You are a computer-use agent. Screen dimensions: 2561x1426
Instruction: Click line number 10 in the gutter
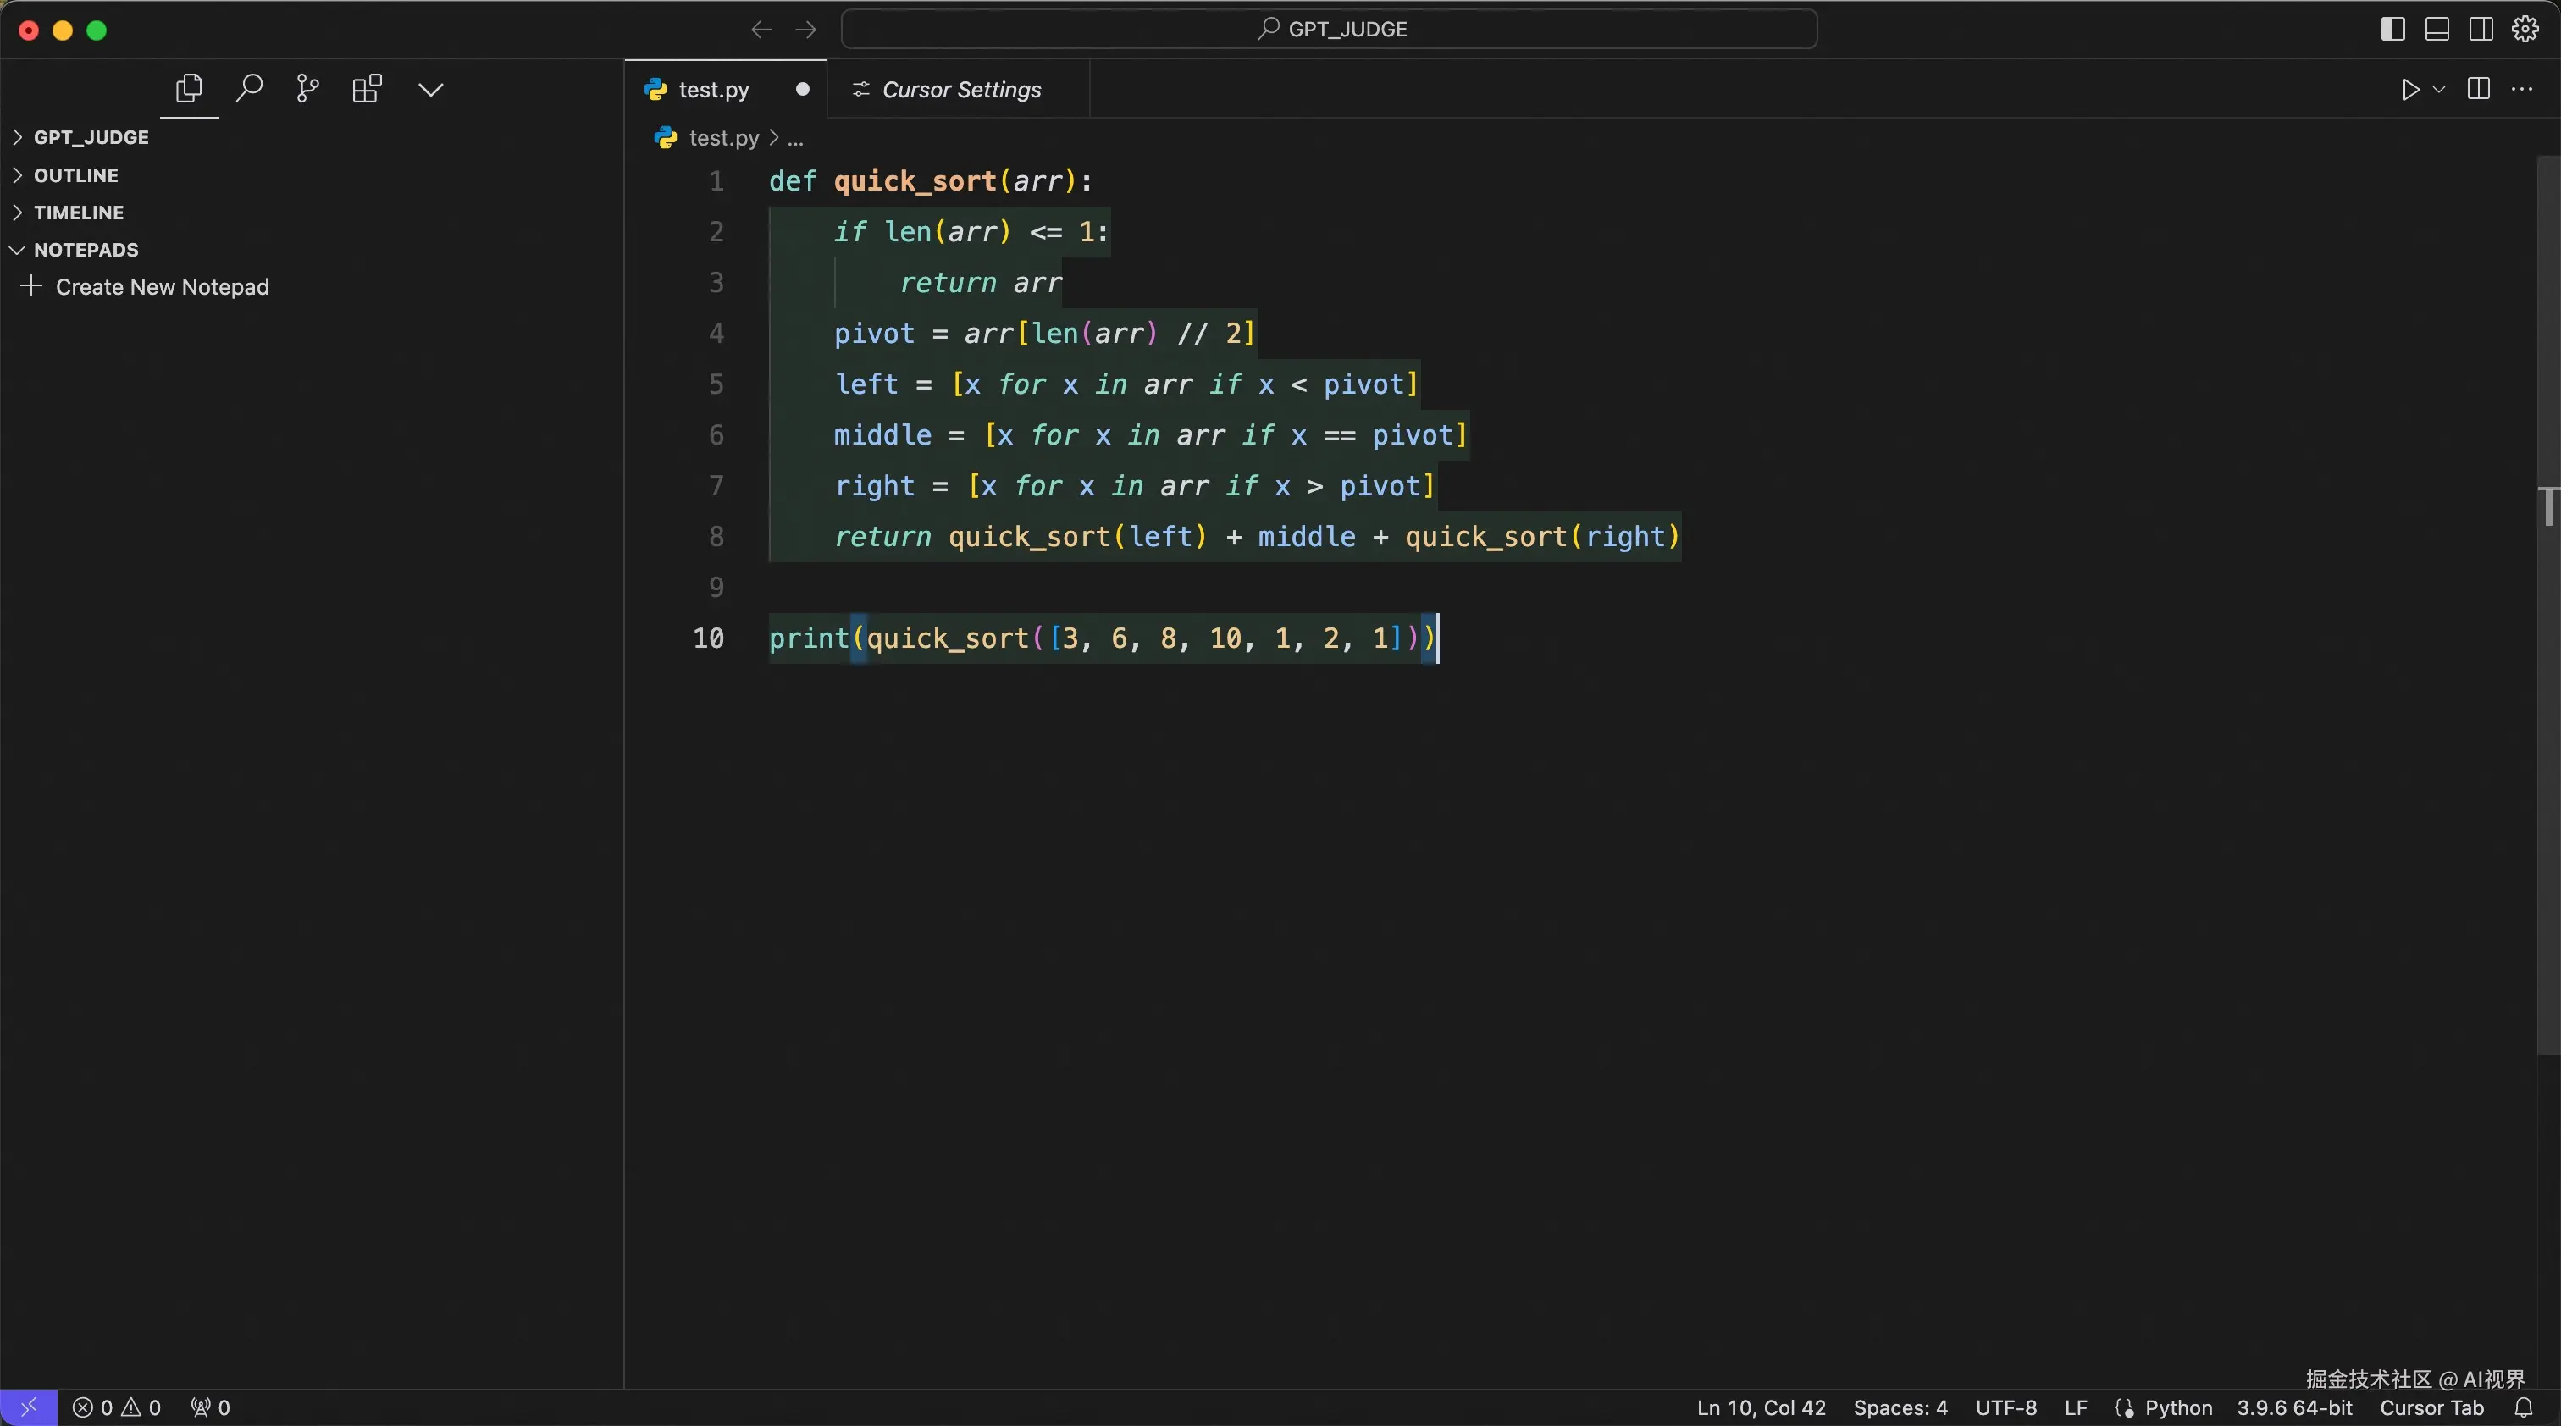pos(708,638)
